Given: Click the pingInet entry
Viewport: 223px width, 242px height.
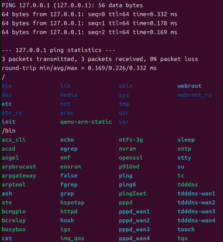Looking at the screenshot, I should [132, 193].
